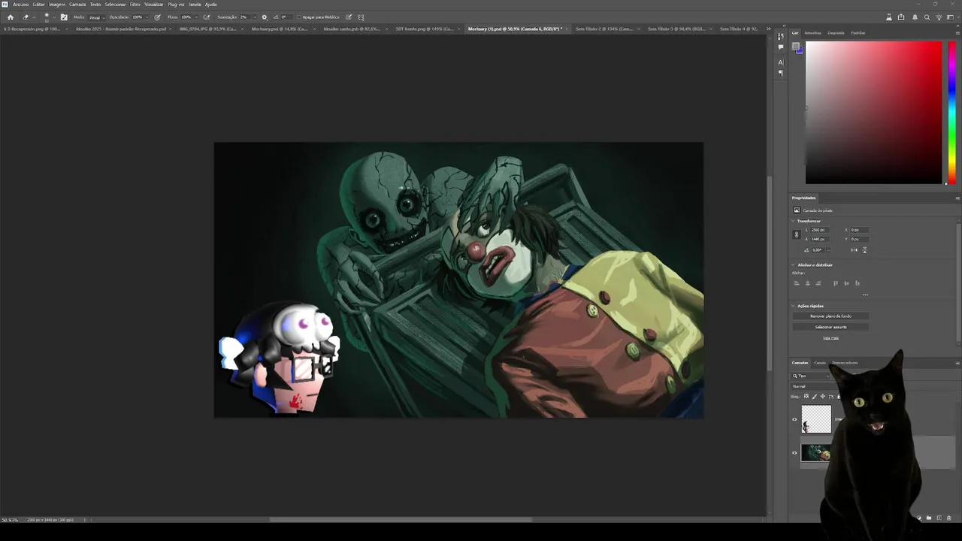The width and height of the screenshot is (962, 541).
Task: Toggle pressure for size icon
Action: tap(349, 17)
